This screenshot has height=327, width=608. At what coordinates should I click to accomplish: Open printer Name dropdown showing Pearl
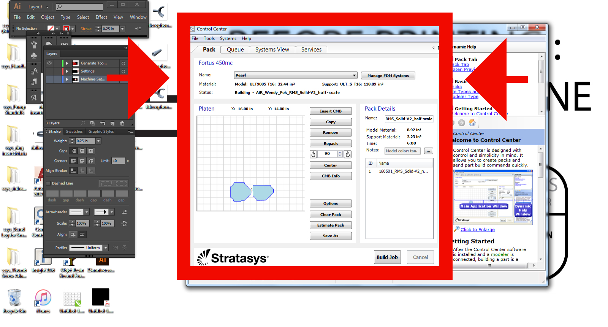click(296, 75)
